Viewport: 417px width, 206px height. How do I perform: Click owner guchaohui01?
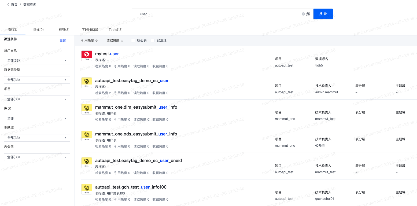click(324, 199)
